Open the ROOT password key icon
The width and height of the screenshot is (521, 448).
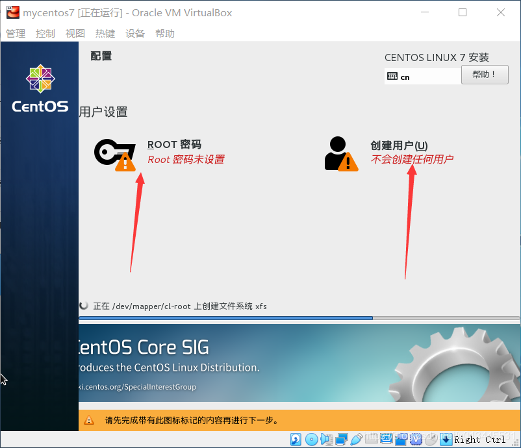(115, 155)
